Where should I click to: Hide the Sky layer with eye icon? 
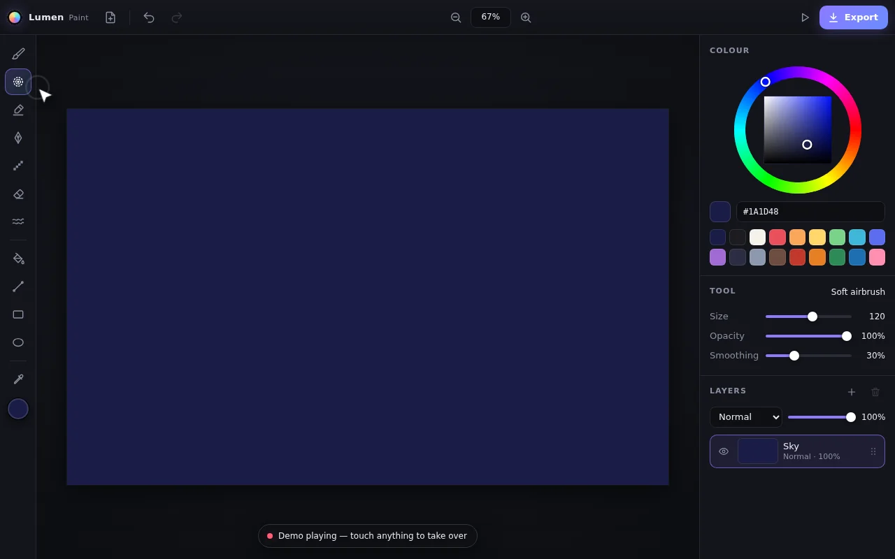click(724, 451)
